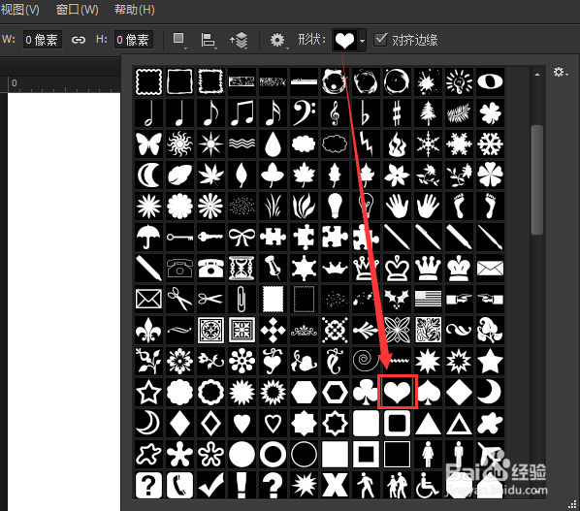Select the waves shape

coord(242,144)
